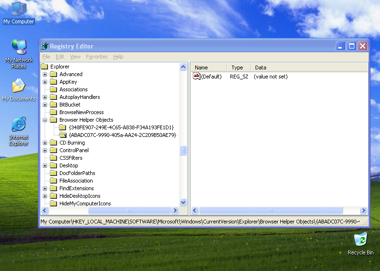Click the DocFolderPaths key folder icon
This screenshot has height=271, width=380.
click(54, 173)
